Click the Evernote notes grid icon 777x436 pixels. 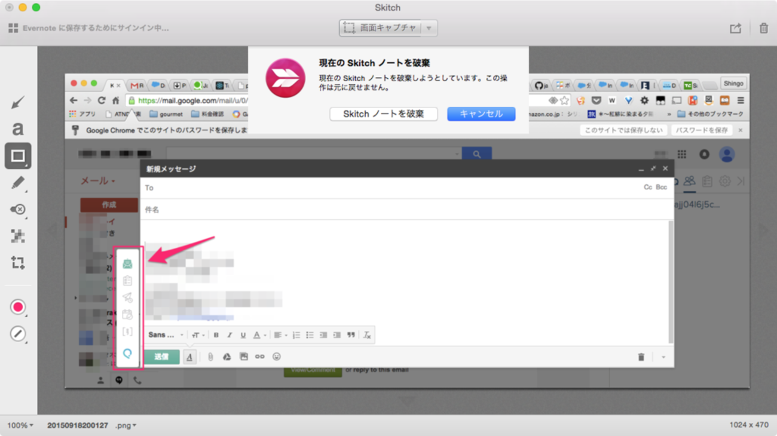13,28
